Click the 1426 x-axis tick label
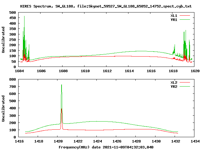 [117, 141]
